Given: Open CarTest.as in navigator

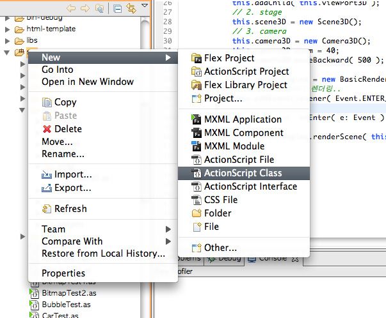Looking at the screenshot, I should point(60,315).
